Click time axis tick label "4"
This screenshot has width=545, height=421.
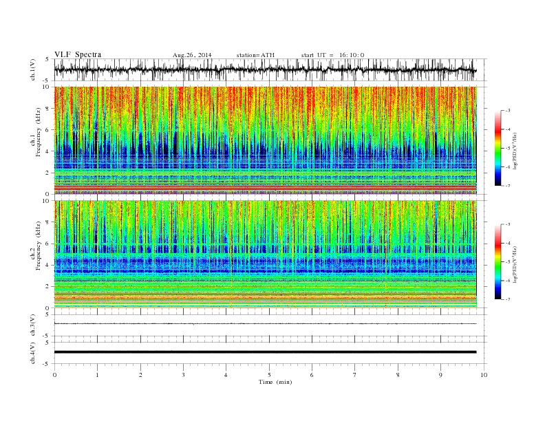pos(226,375)
